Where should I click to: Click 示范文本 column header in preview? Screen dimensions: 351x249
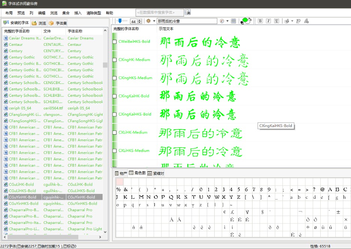pyautogui.click(x=166, y=29)
